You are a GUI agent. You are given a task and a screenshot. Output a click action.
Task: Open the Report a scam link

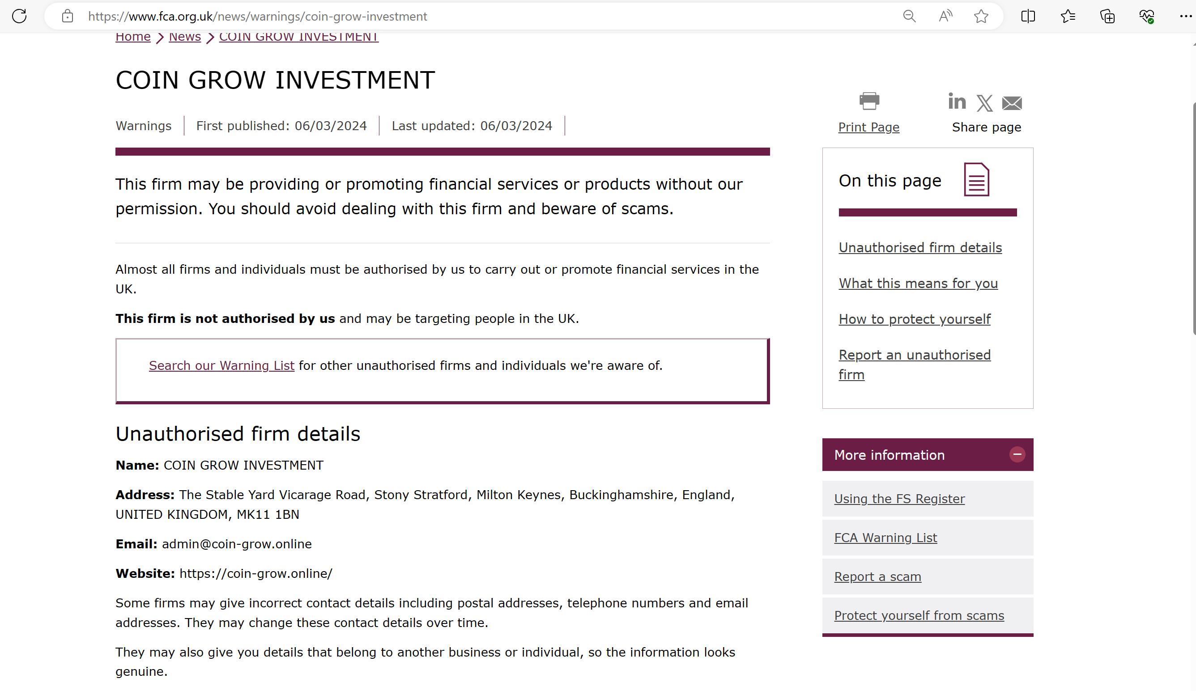877,577
